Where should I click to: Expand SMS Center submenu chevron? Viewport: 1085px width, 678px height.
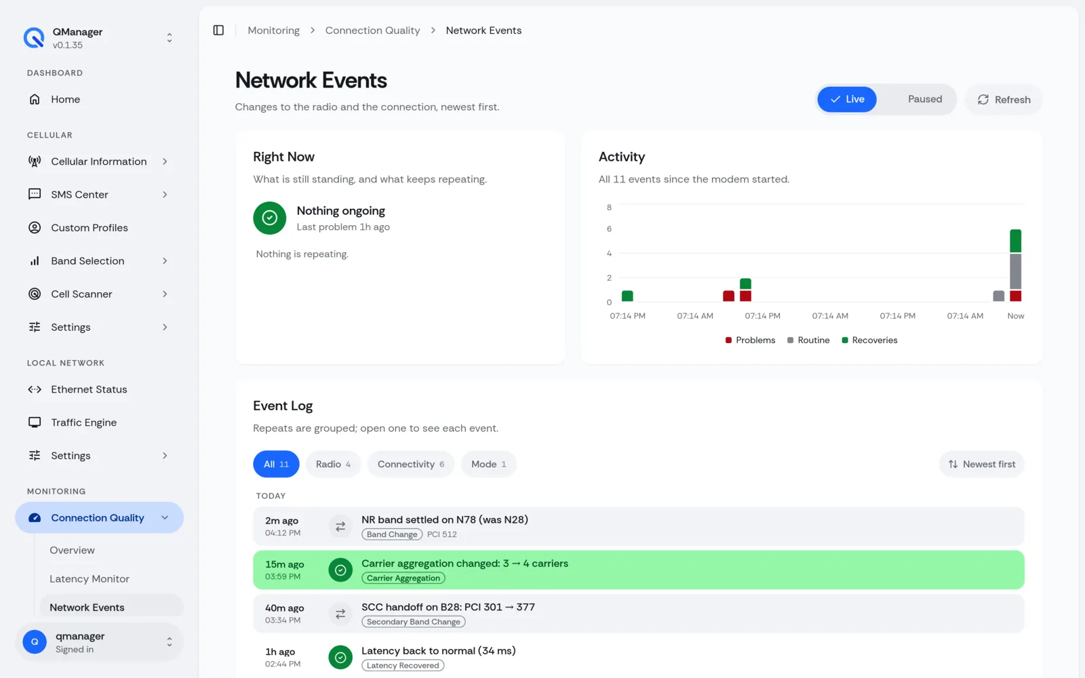165,195
